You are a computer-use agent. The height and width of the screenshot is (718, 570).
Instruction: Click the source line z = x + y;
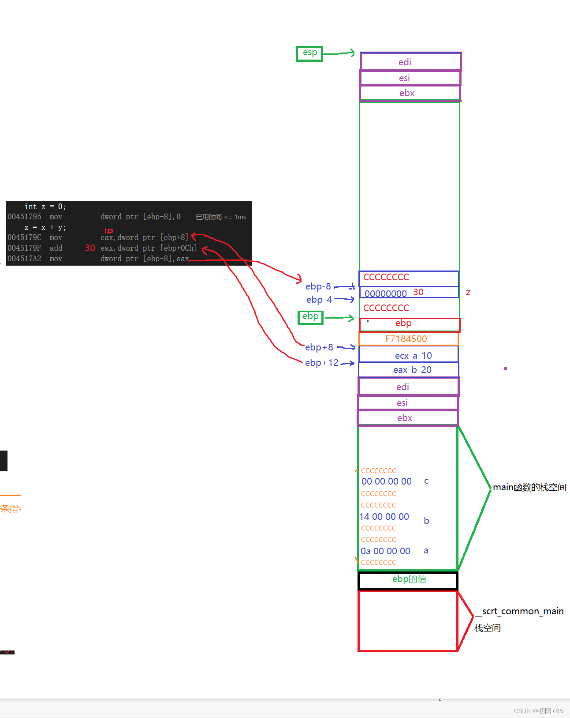(x=45, y=227)
